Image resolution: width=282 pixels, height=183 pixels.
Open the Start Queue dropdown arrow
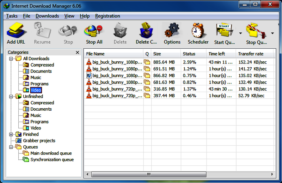tap(240, 33)
